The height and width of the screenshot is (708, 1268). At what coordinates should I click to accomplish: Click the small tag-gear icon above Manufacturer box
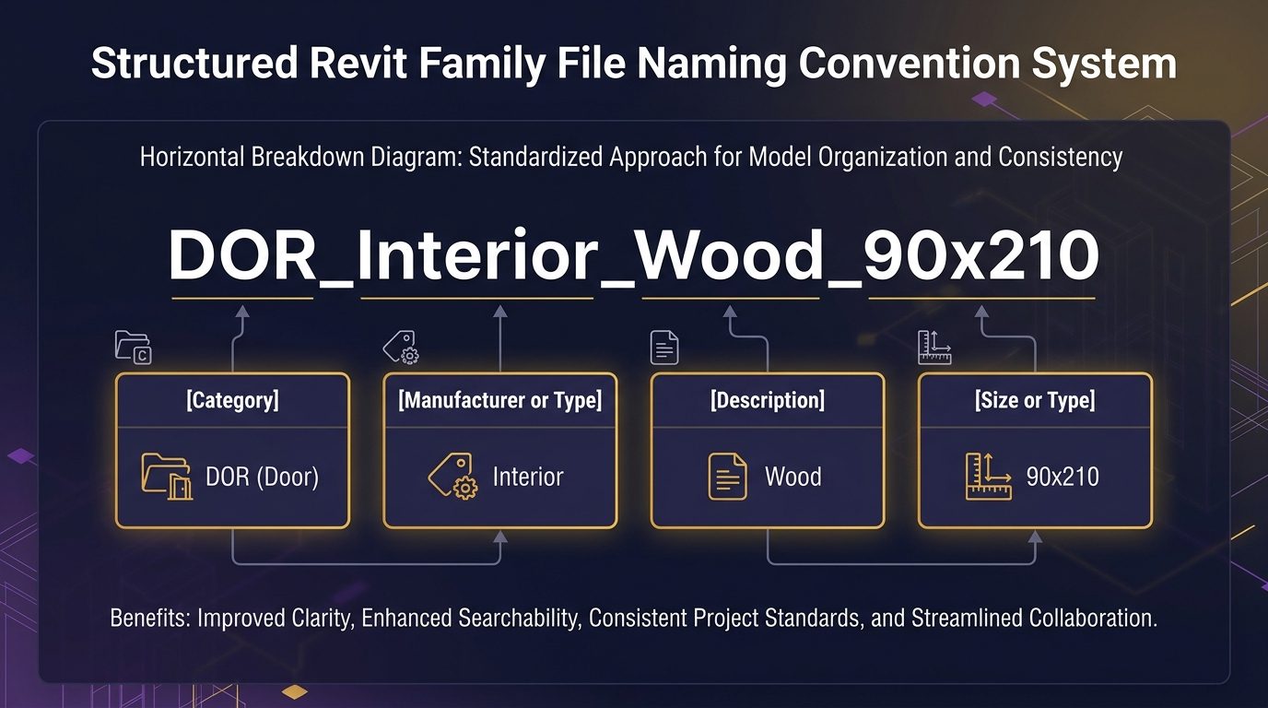(401, 348)
